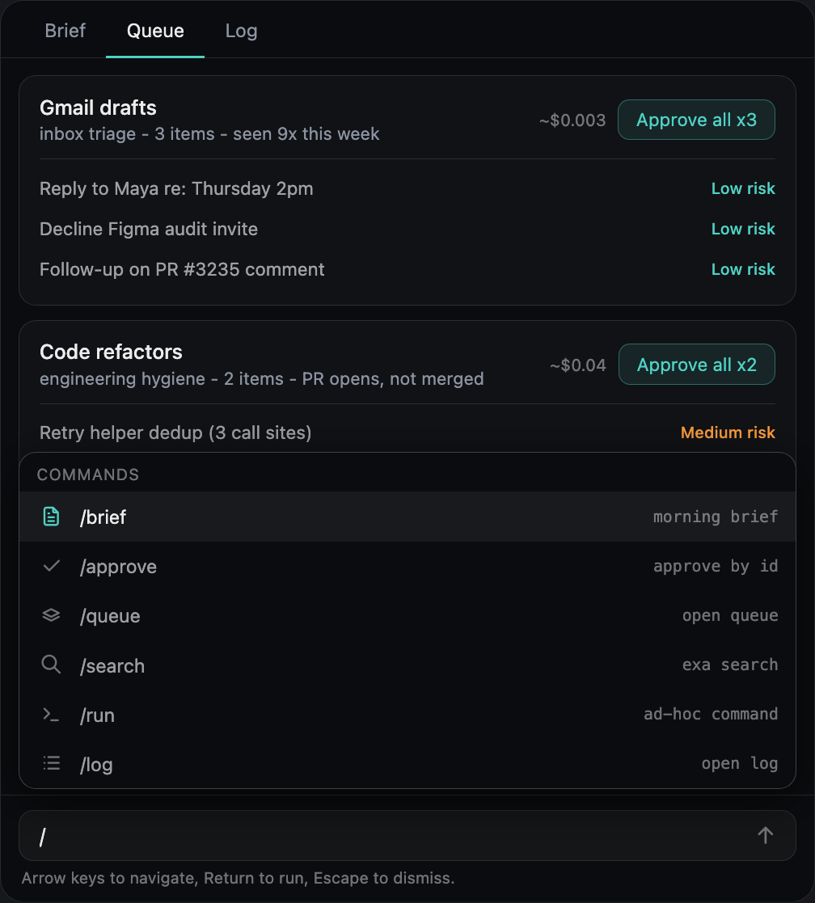Screen dimensions: 815x903
Task: Click the up-arrow send icon
Action: (x=765, y=835)
